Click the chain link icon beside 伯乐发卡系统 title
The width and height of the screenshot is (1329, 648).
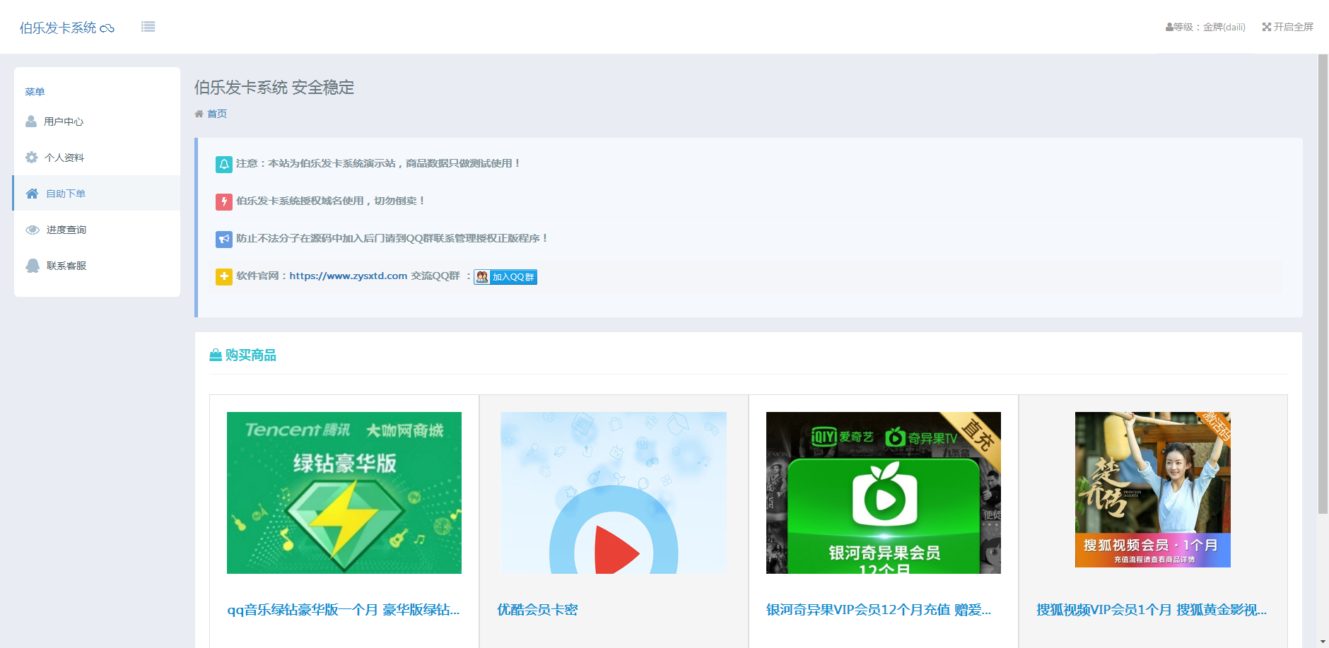108,28
